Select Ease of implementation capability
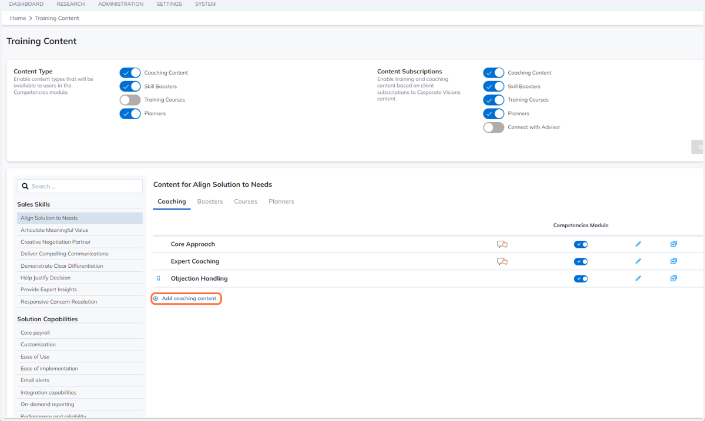 coord(80,369)
